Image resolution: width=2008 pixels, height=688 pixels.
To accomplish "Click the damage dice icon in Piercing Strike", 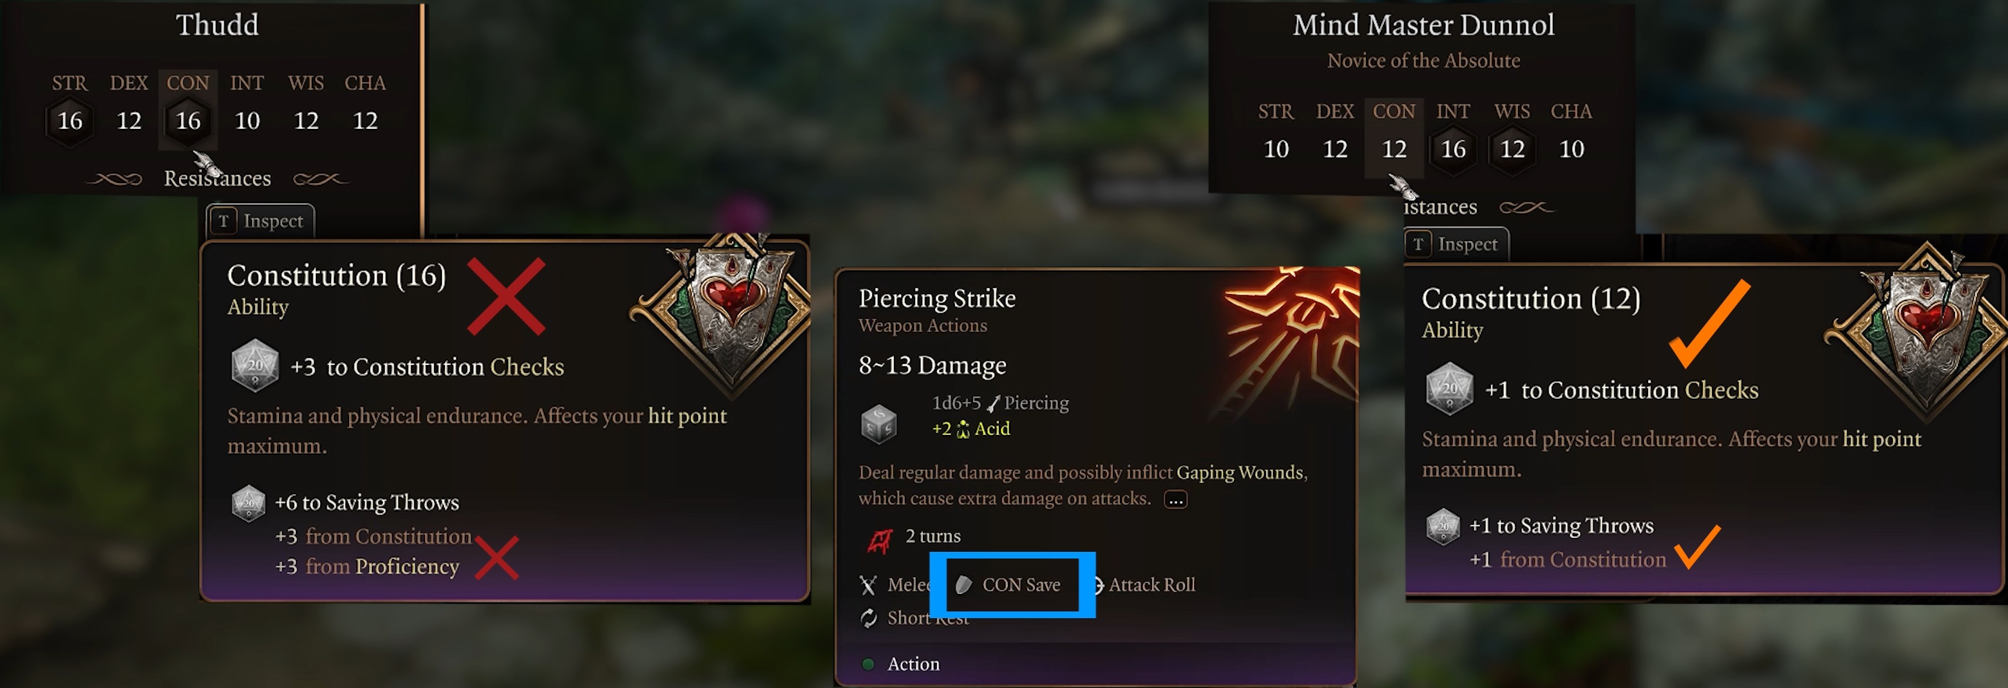I will (x=878, y=425).
